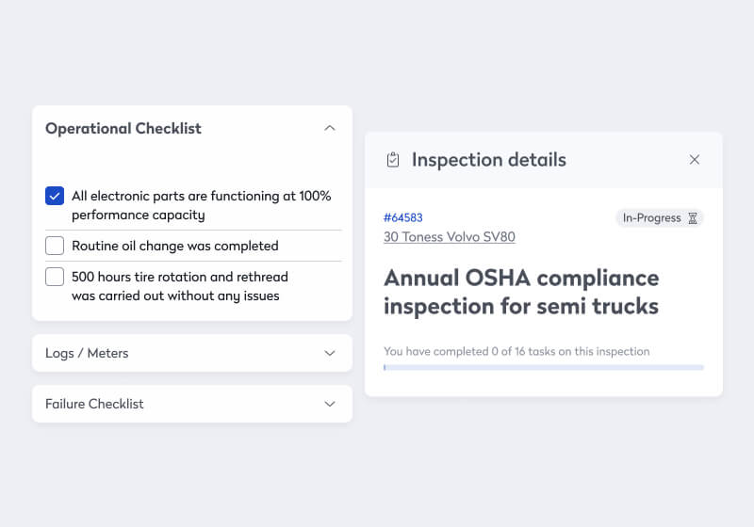Click the Inspection details heading text

click(x=488, y=160)
